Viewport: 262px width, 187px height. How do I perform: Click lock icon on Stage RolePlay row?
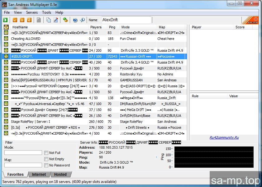[6, 122]
